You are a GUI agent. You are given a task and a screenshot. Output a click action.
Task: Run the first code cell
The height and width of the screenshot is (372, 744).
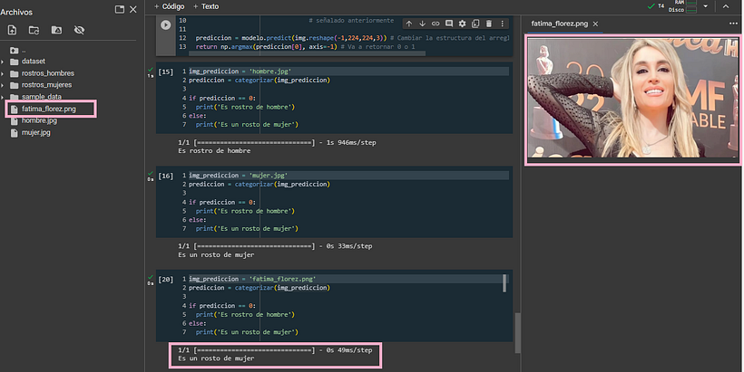click(x=165, y=25)
